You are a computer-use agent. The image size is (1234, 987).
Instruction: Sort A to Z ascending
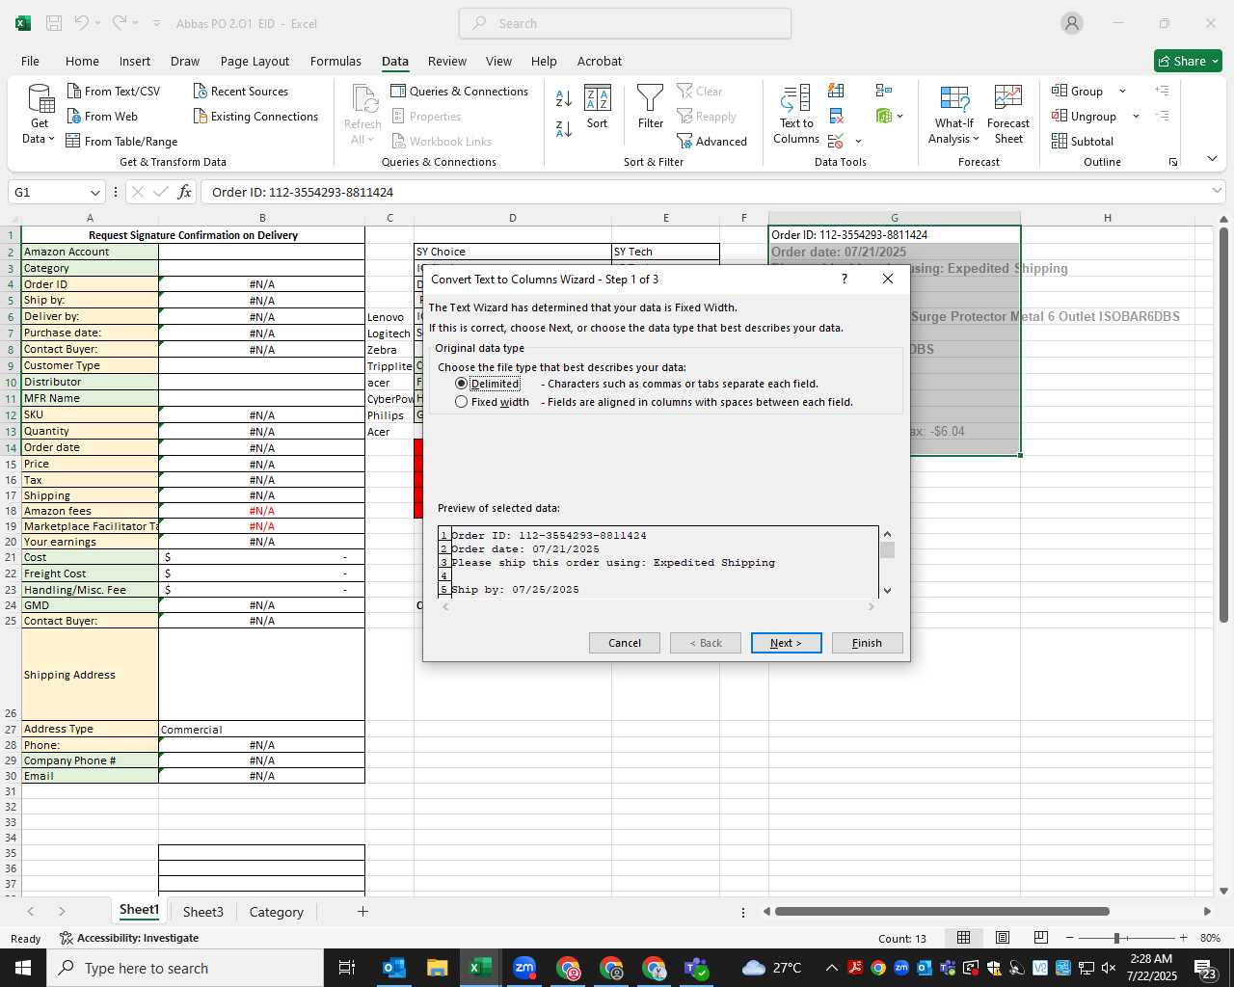564,97
